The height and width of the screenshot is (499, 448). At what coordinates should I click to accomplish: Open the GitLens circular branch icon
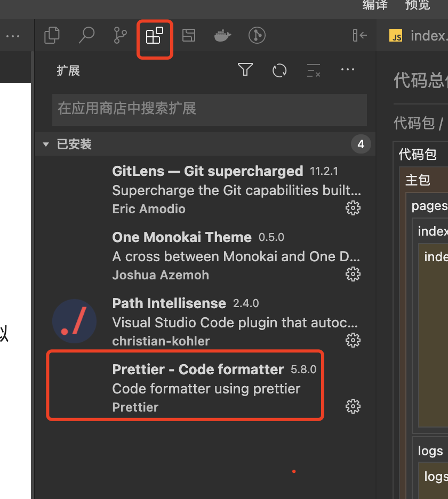tap(257, 35)
